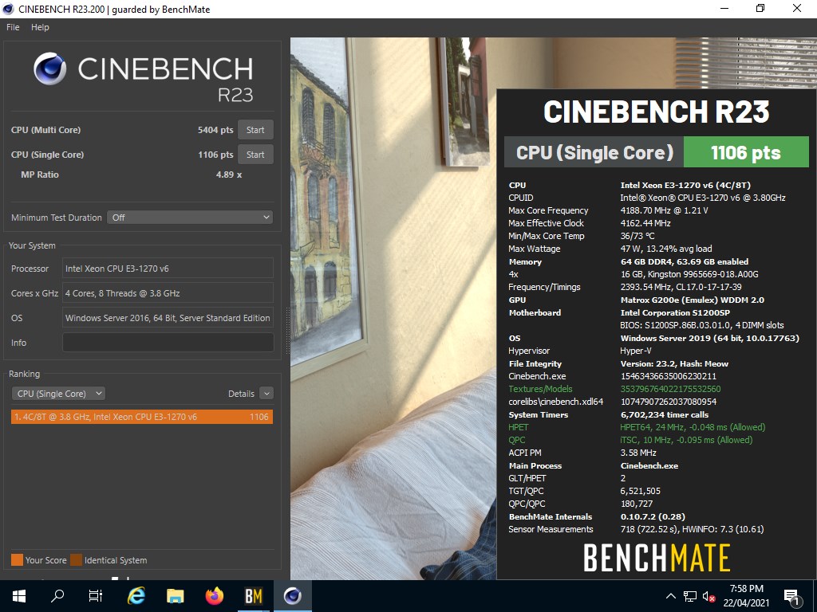This screenshot has height=612, width=817.
Task: Click the MP Ratio 4.89 x value
Action: [x=229, y=175]
